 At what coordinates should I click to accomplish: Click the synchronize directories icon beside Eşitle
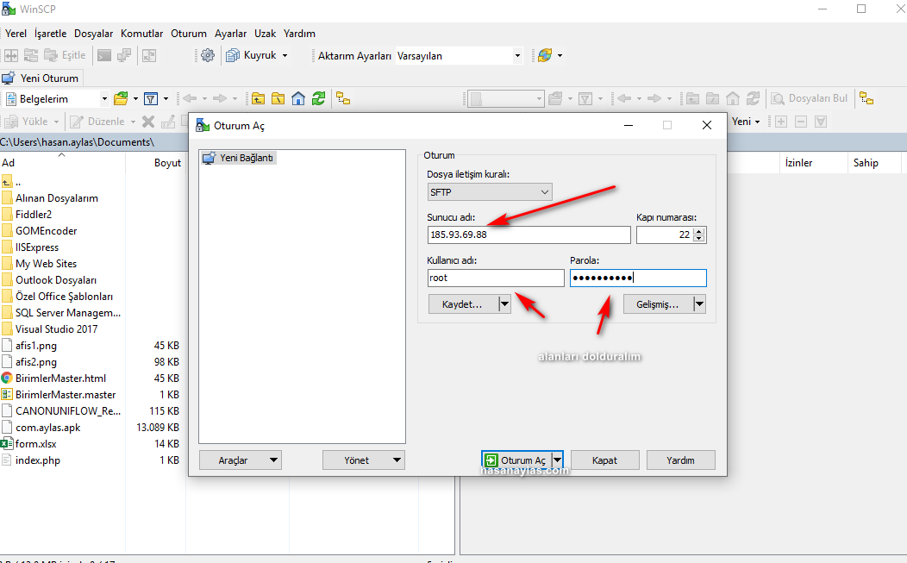coord(31,55)
